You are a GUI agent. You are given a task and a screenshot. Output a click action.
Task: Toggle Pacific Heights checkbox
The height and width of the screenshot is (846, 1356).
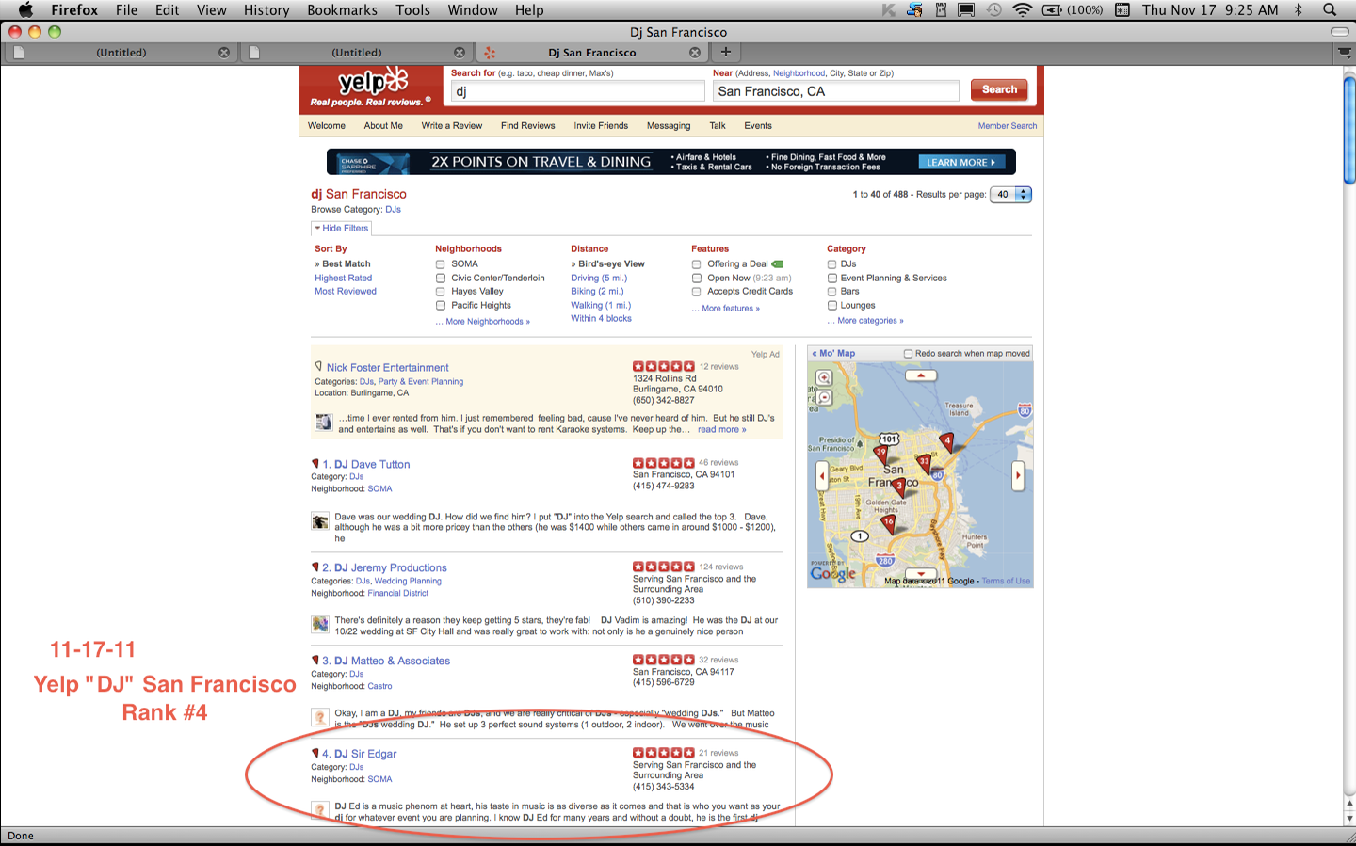pos(440,306)
